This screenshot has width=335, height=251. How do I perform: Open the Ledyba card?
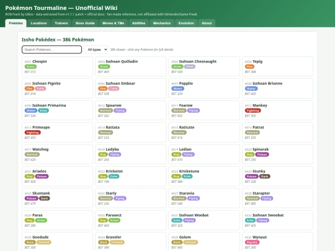[x=131, y=154]
